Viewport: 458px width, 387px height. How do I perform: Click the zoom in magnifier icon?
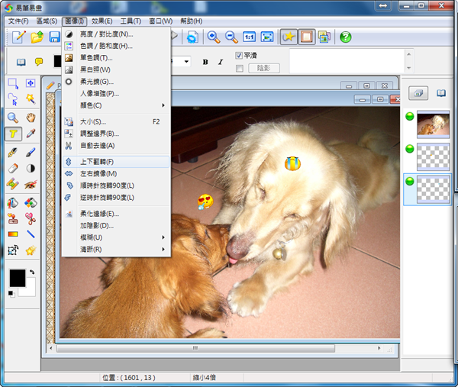(x=214, y=37)
